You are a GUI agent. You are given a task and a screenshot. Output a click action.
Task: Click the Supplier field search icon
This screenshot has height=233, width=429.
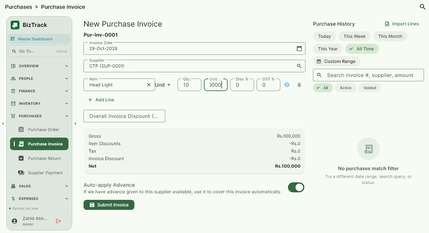point(299,66)
